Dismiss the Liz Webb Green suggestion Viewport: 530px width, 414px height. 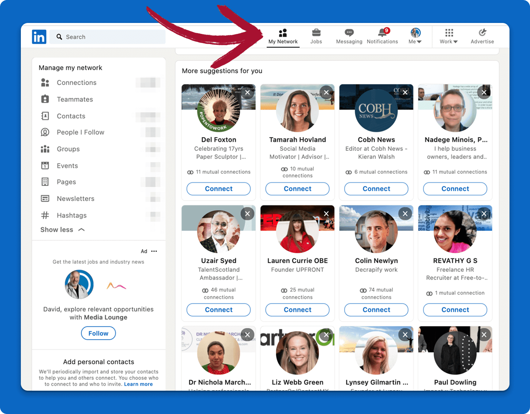(326, 335)
